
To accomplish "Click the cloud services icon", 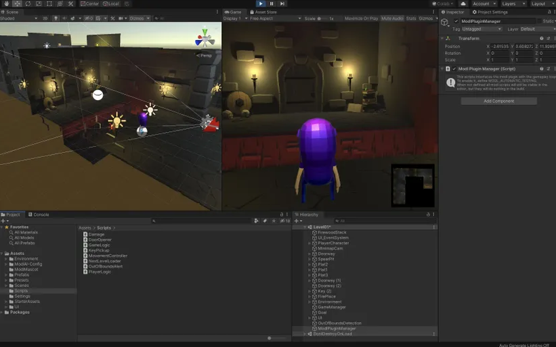I will coord(463,3).
